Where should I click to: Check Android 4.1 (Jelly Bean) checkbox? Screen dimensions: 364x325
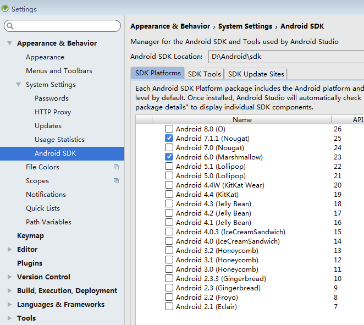pos(169,222)
